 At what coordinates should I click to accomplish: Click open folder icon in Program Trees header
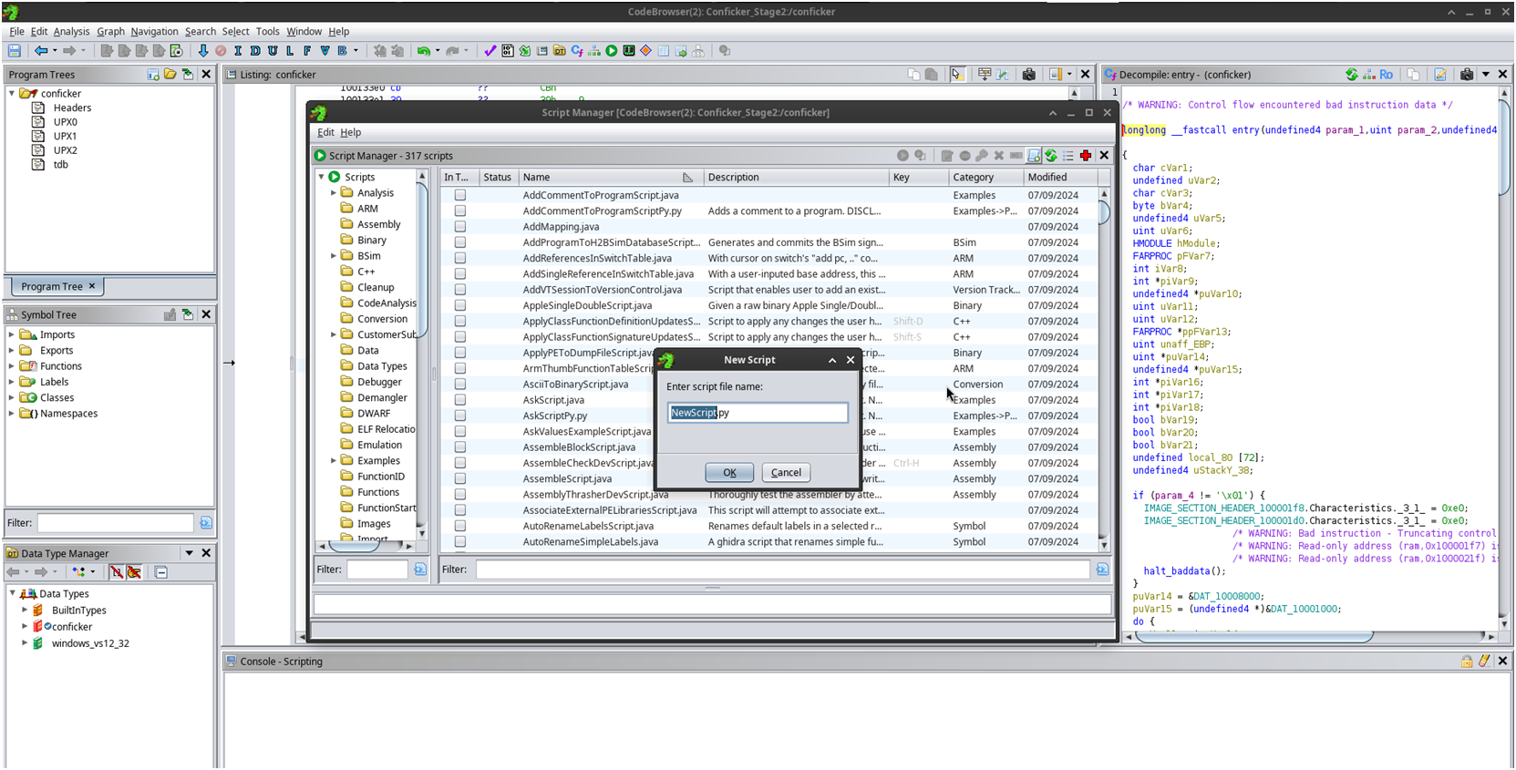coord(170,75)
